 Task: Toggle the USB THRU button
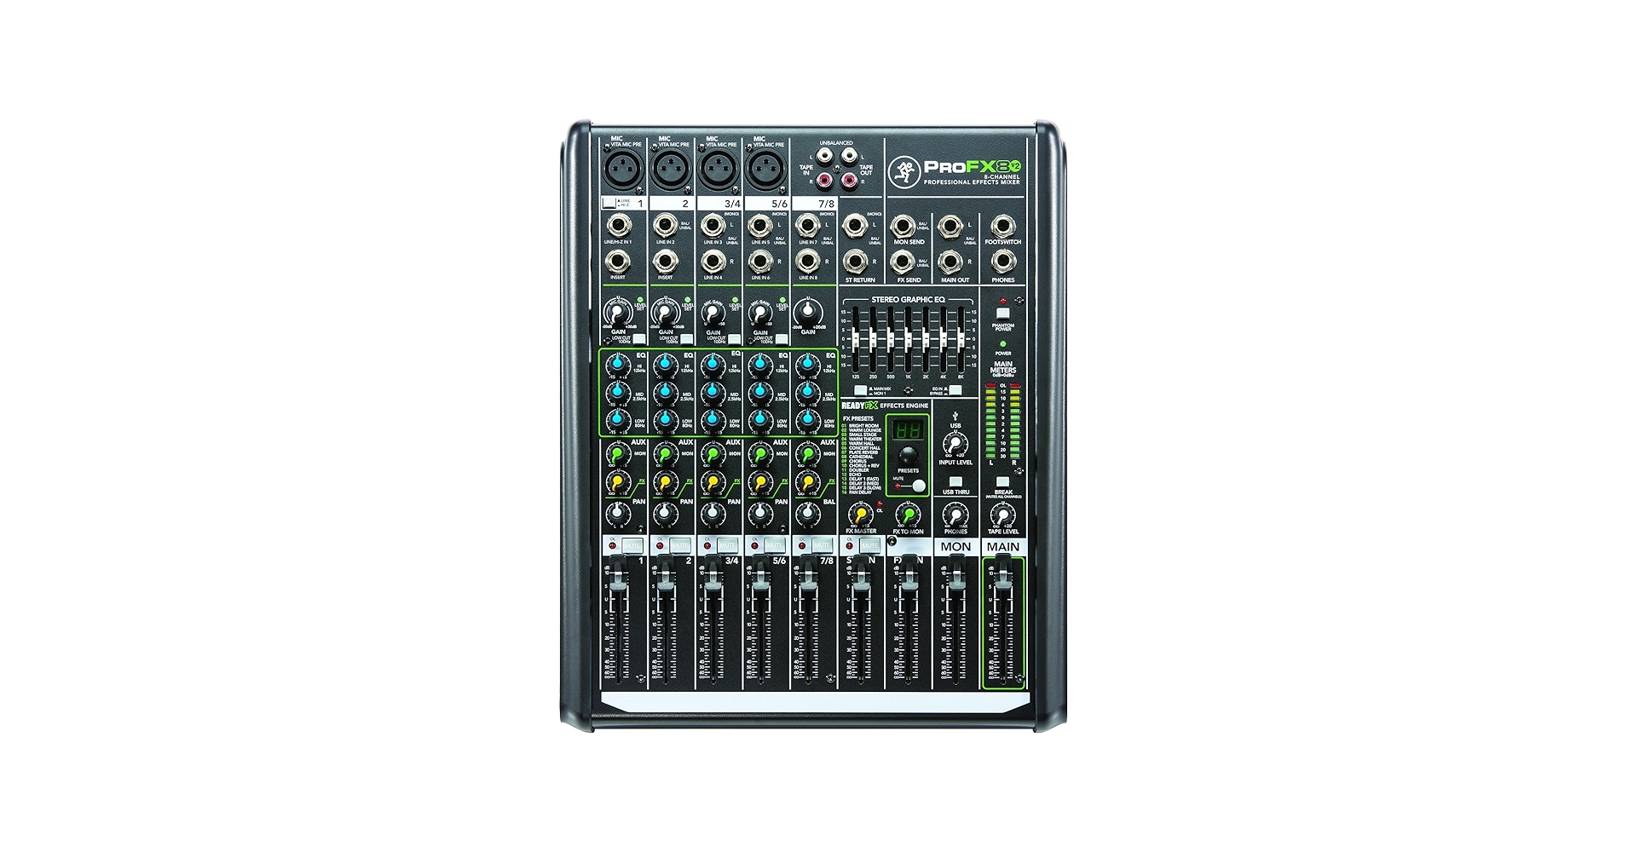[955, 482]
